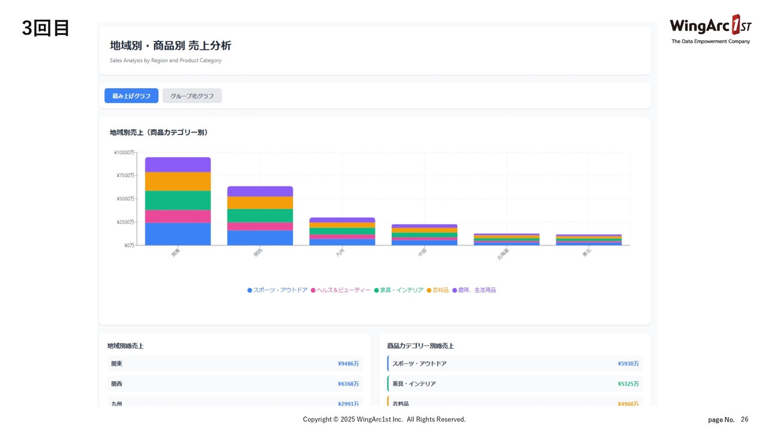
Task: Toggle the purple 趣味、生活用品 legend entry
Action: (x=474, y=290)
